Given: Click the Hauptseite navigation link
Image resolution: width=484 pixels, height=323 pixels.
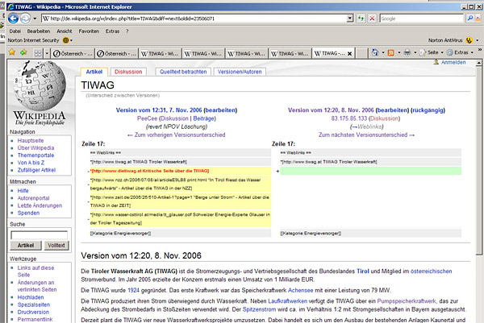Looking at the screenshot, I should point(31,140).
